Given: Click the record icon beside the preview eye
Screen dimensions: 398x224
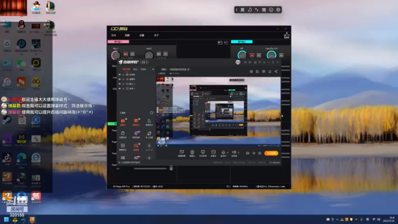Looking at the screenshot, I should pyautogui.click(x=247, y=153).
